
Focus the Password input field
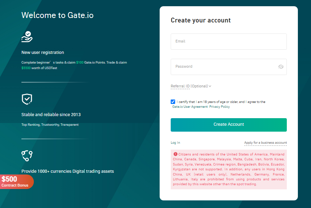pos(228,67)
